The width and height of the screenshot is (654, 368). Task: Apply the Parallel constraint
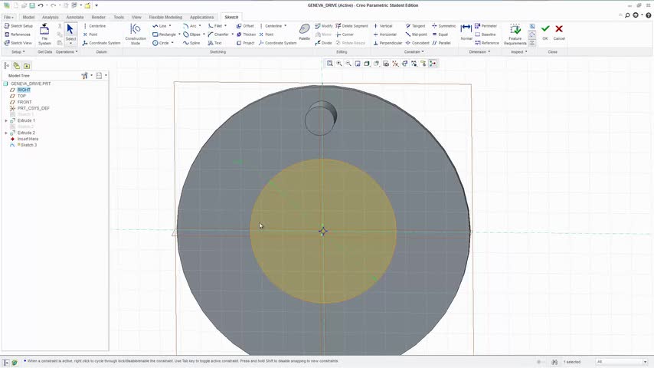coord(441,43)
